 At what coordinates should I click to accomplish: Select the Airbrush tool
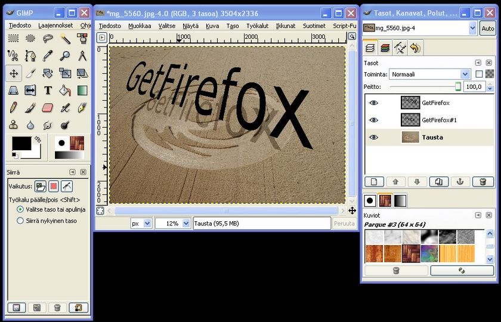click(x=65, y=108)
